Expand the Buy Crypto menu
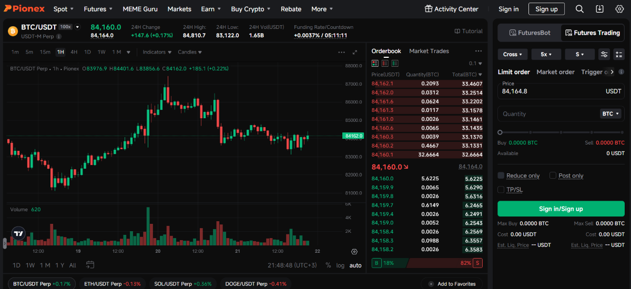This screenshot has width=631, height=289. [251, 9]
